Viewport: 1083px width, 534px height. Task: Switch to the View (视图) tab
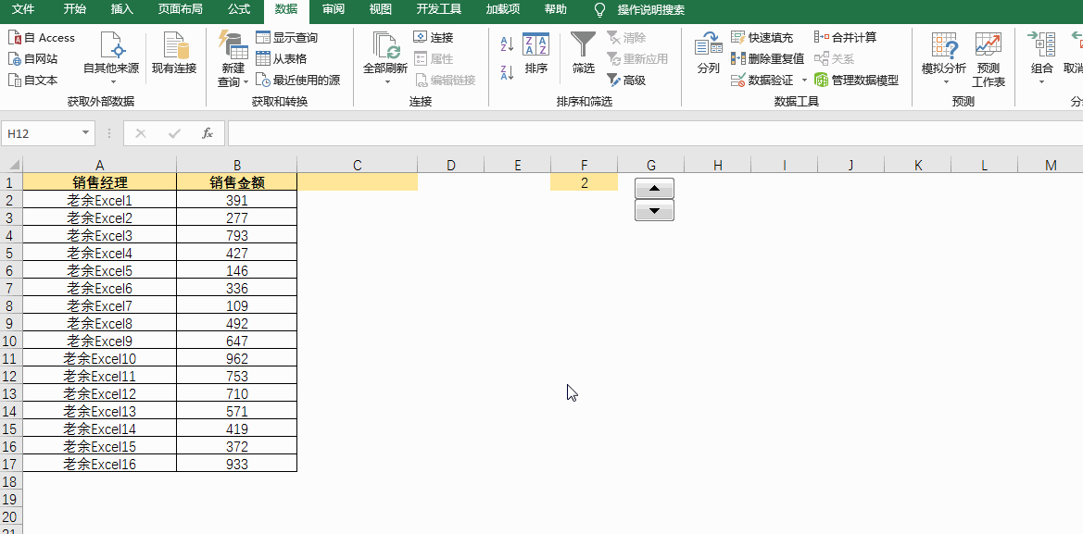pyautogui.click(x=381, y=9)
